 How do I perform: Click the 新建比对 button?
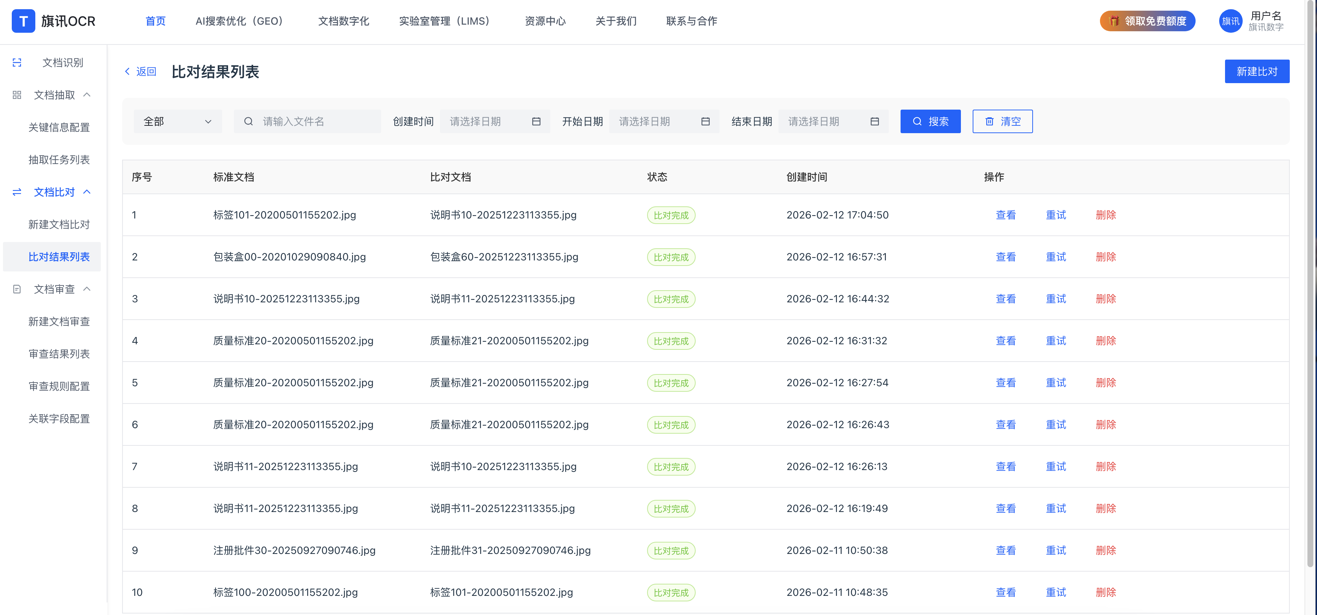[x=1256, y=72]
